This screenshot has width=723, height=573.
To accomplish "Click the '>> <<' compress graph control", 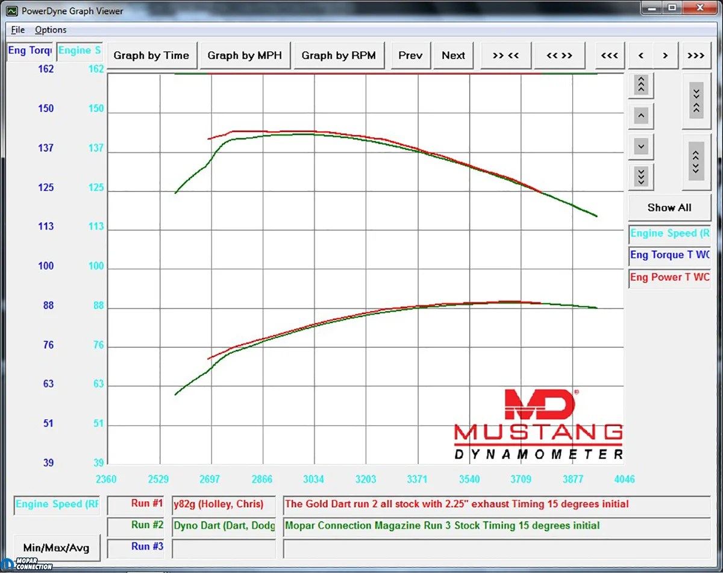I will point(506,55).
